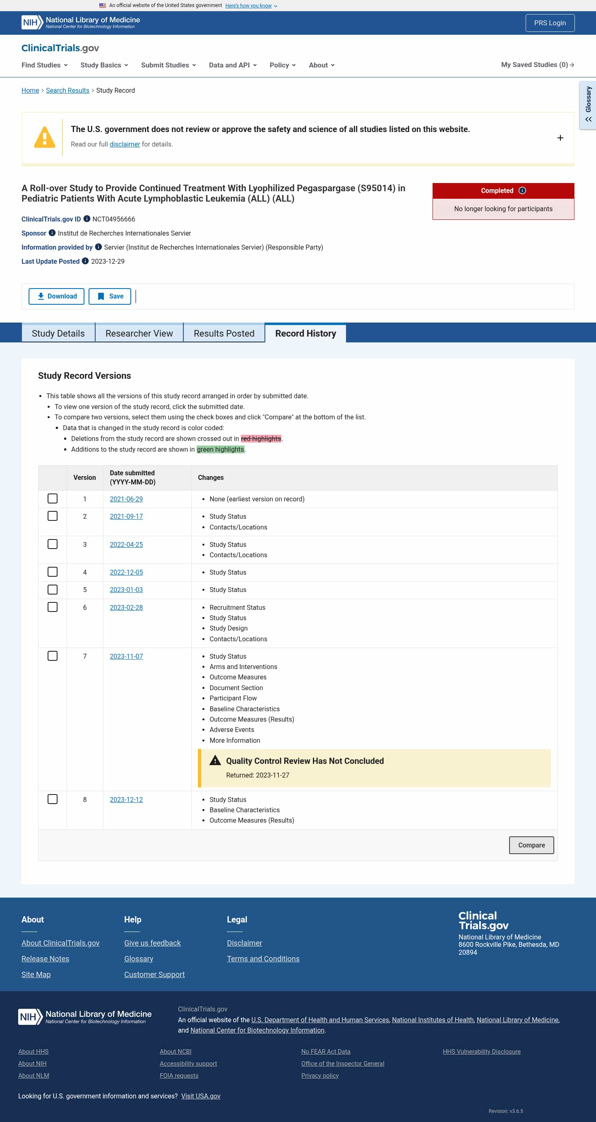Viewport: 596px width, 1122px height.
Task: Switch to the Study Details tab
Action: 58,333
